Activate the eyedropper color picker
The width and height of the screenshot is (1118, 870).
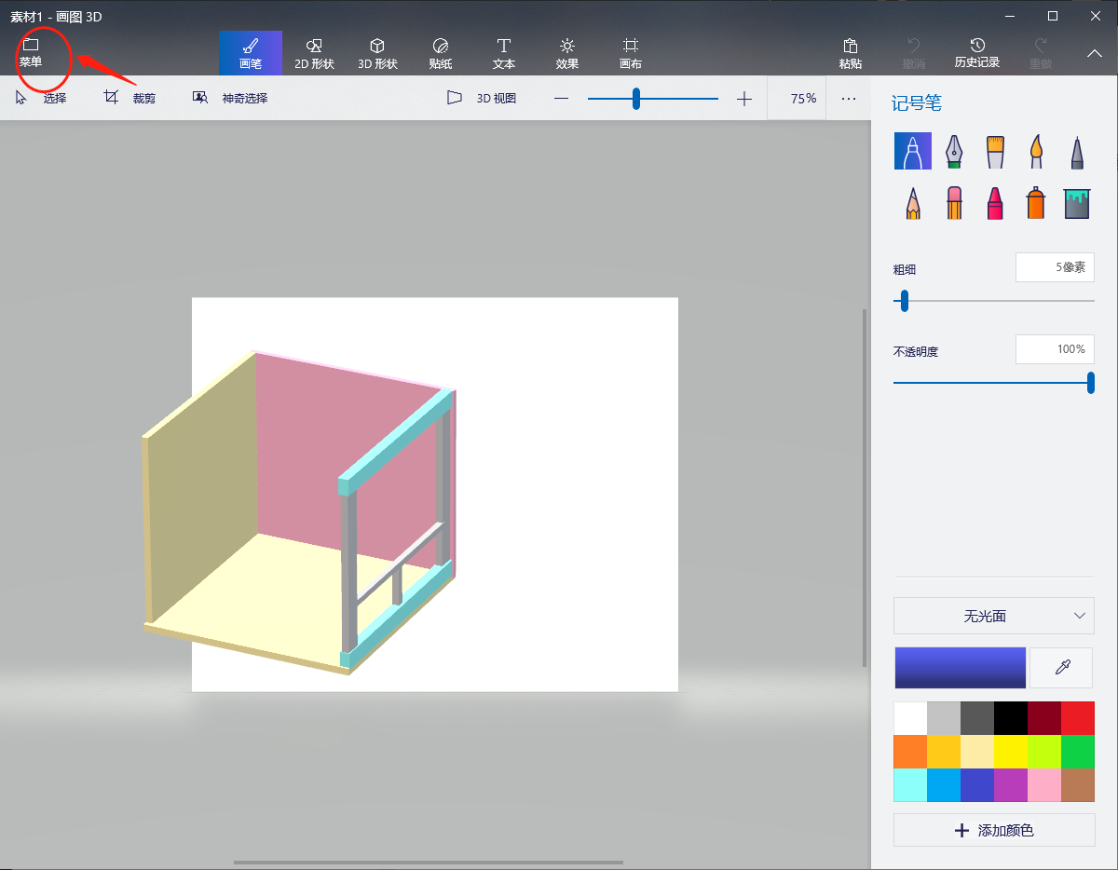(1060, 667)
